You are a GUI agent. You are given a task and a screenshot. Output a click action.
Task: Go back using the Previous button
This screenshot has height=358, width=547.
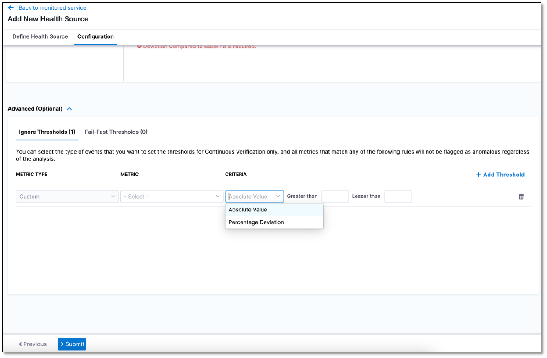point(33,344)
